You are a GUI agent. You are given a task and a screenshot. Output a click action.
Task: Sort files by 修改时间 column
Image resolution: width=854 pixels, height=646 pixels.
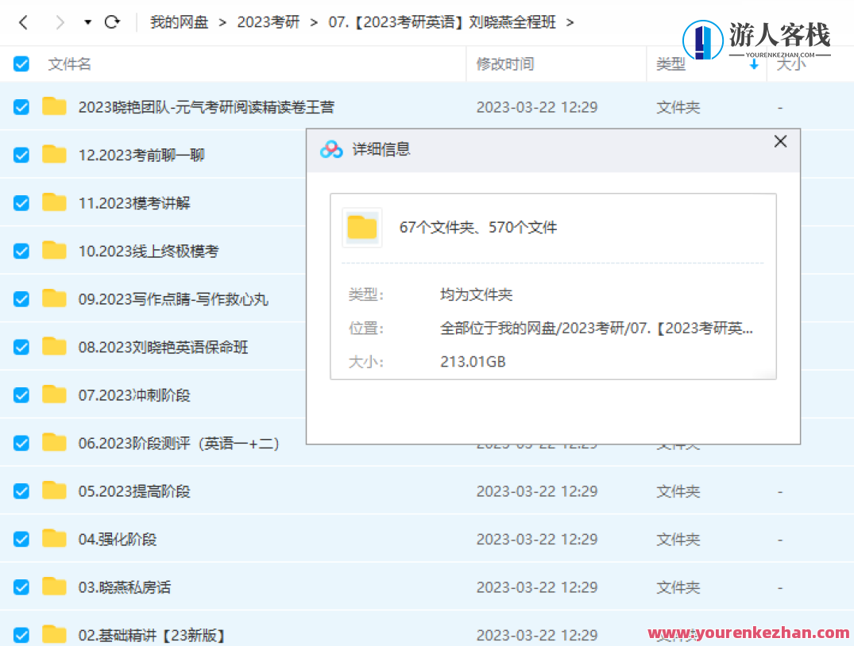(x=505, y=64)
